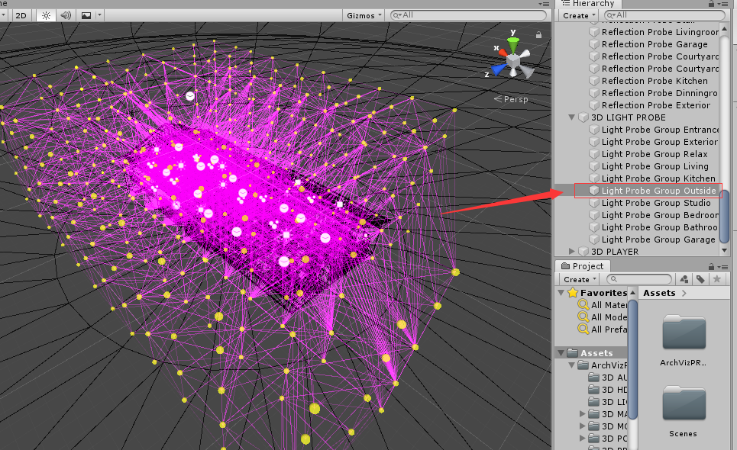
Task: Expand the 3D PLAYER hierarchy item
Action: [x=571, y=251]
